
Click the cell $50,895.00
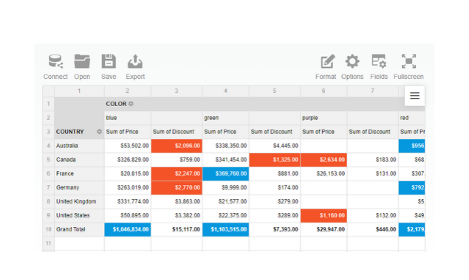click(x=128, y=215)
